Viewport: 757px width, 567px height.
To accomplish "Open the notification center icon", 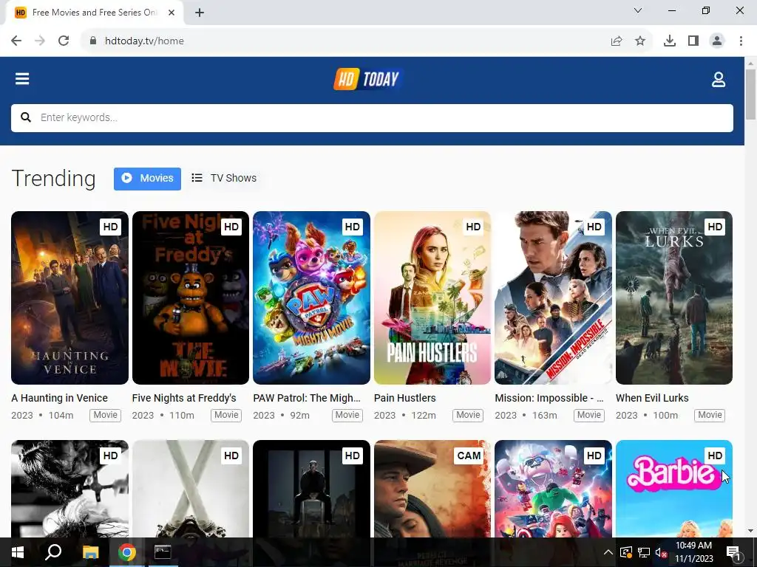I will [733, 552].
